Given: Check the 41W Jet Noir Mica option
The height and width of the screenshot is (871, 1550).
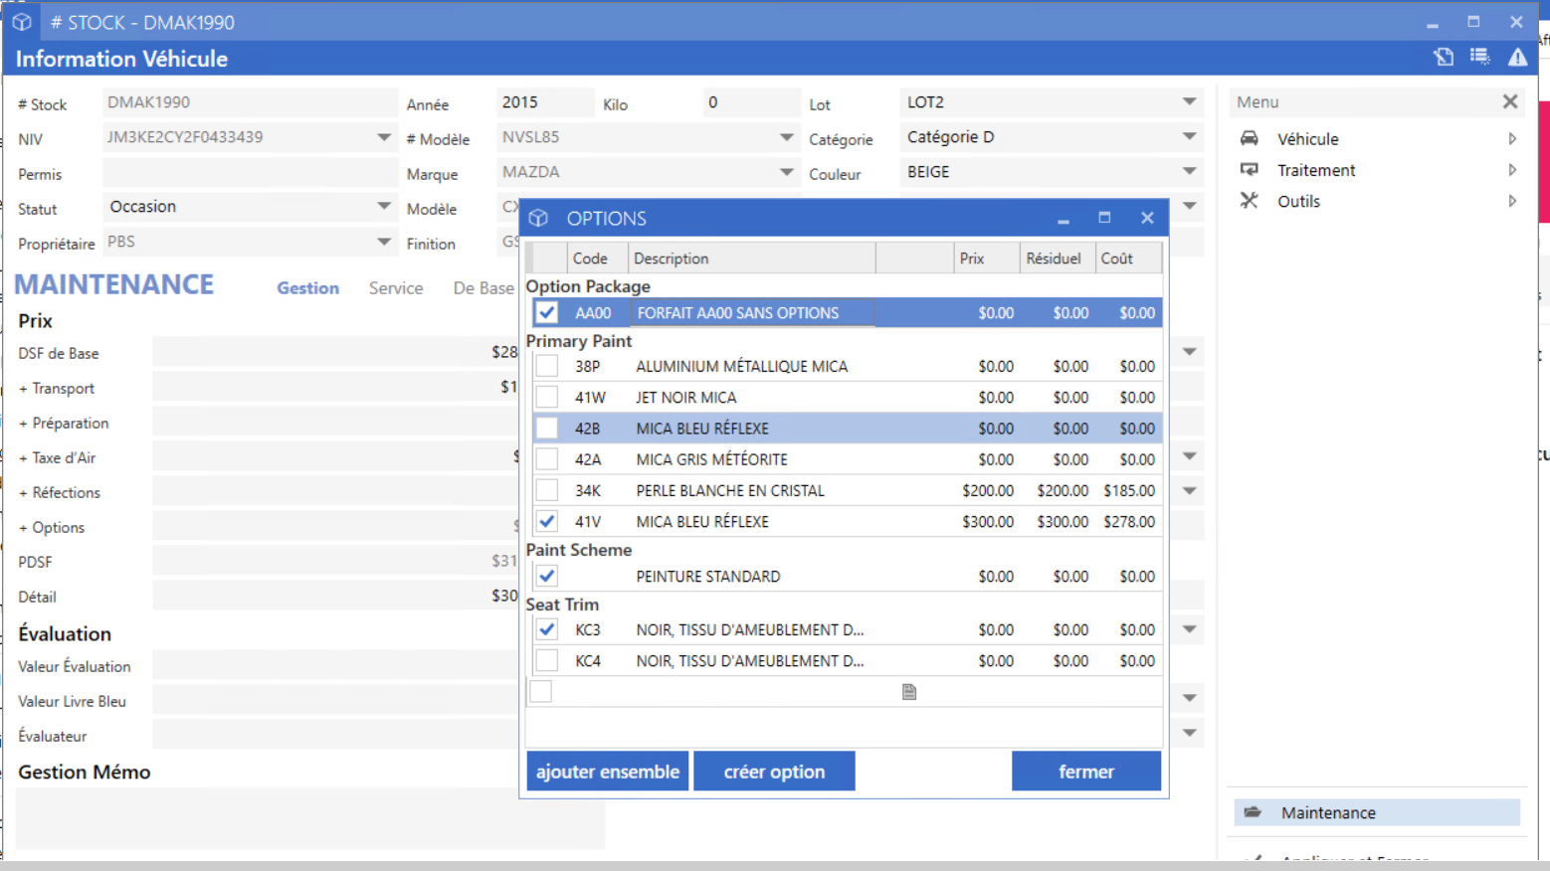Looking at the screenshot, I should [546, 397].
